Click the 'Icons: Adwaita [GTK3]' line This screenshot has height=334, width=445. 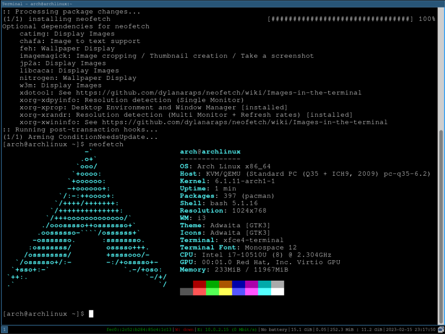point(225,233)
